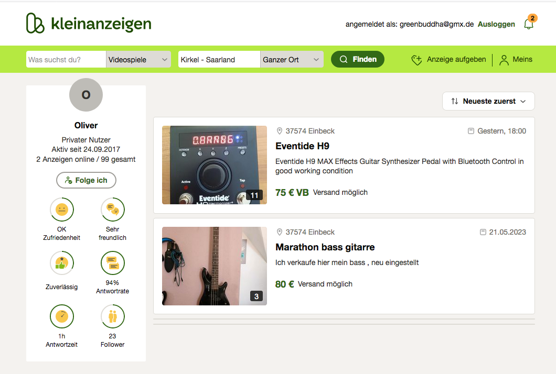
Task: Open the Meins account menu
Action: 516,60
